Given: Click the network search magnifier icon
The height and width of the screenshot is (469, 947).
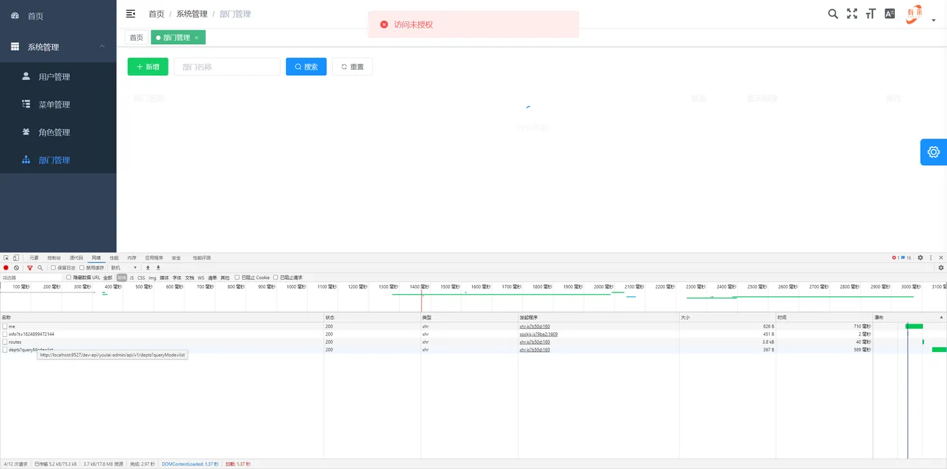Looking at the screenshot, I should click(40, 268).
